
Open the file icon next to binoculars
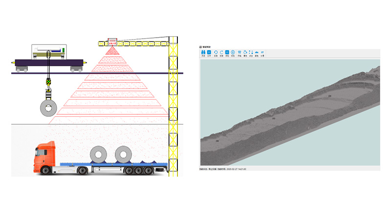tap(209, 53)
